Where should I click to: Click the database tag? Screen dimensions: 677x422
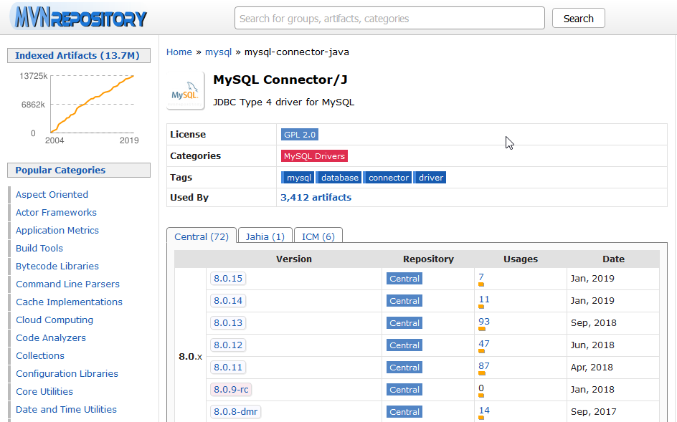point(339,178)
